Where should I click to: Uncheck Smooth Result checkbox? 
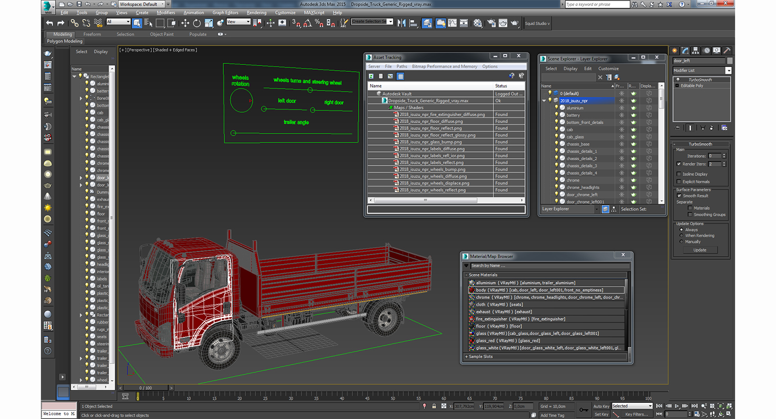click(x=679, y=196)
